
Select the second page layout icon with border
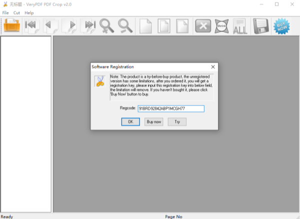tap(164, 26)
